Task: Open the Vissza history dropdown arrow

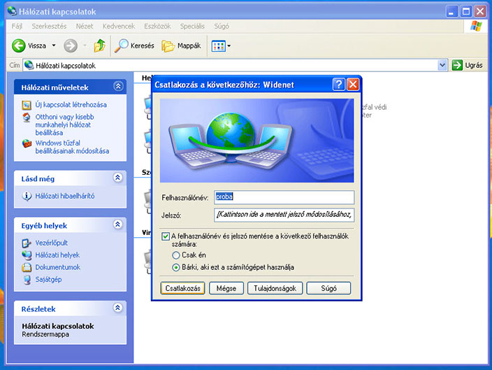Action: pyautogui.click(x=54, y=46)
